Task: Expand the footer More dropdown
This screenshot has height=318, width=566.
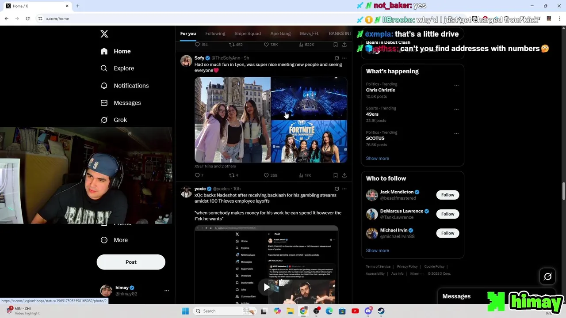Action: coord(417,274)
